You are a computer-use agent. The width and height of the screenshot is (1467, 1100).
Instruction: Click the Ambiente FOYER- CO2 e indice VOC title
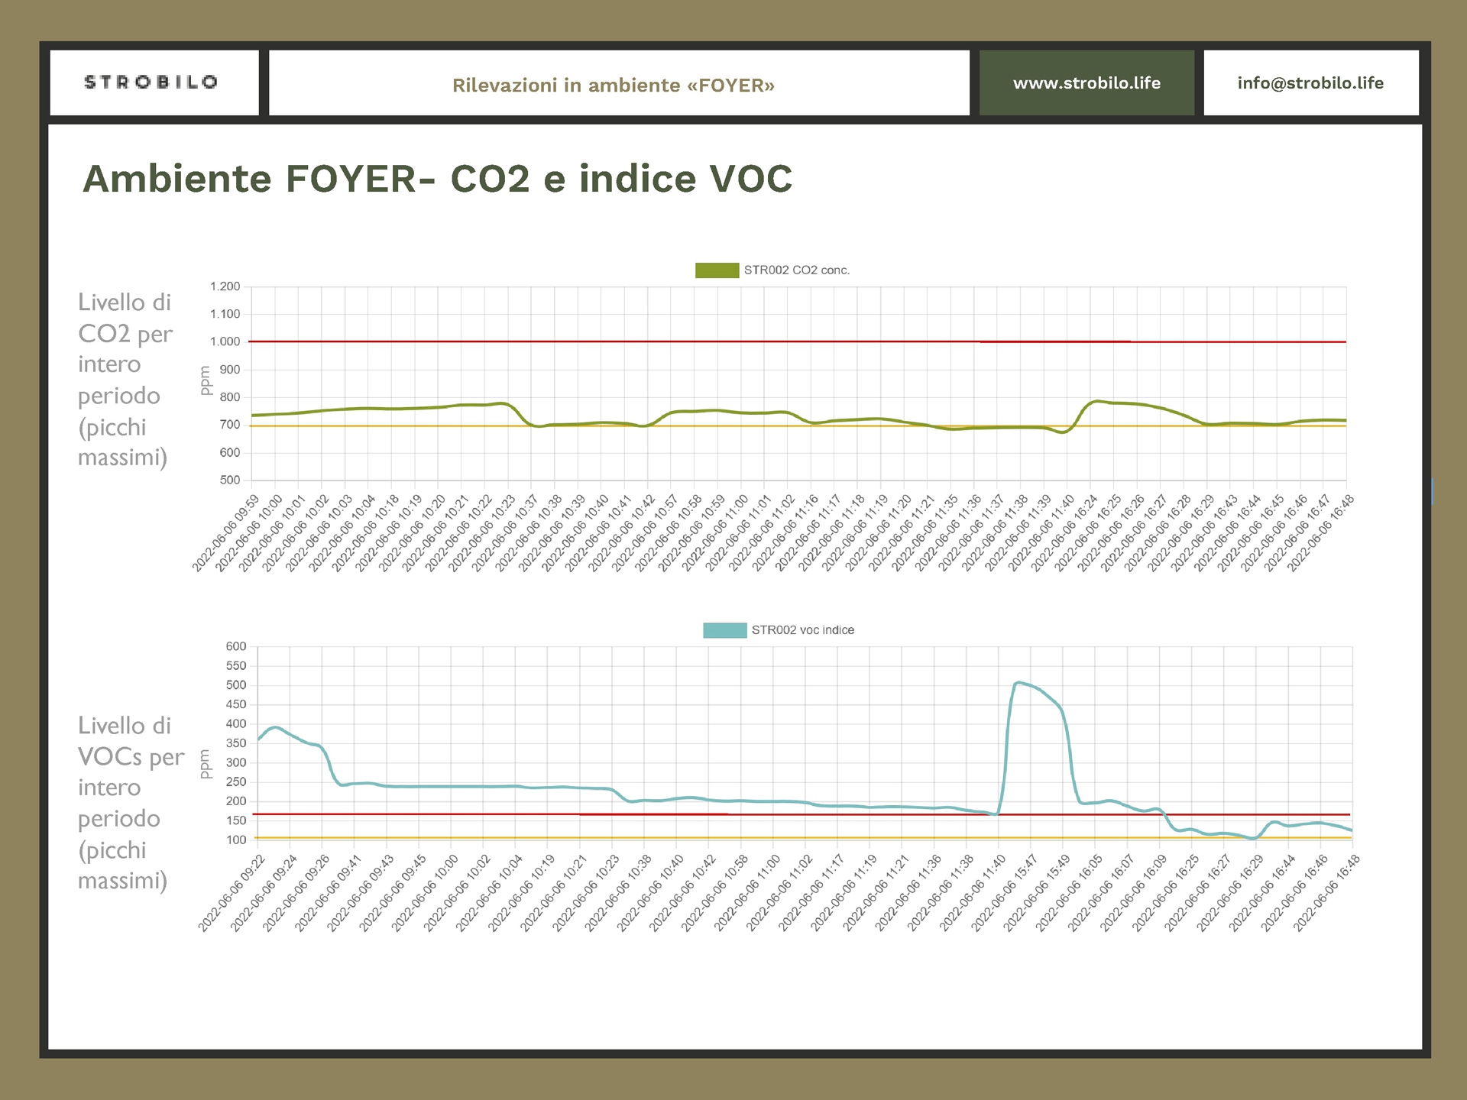(x=437, y=179)
